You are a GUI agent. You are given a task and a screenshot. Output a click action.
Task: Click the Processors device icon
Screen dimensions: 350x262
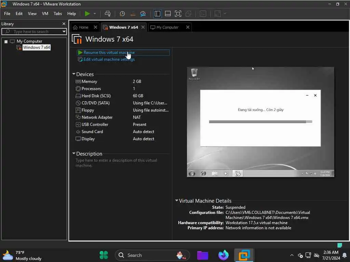click(x=78, y=89)
